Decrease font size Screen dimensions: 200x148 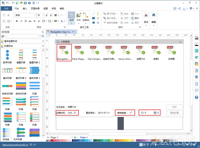coord(51,15)
